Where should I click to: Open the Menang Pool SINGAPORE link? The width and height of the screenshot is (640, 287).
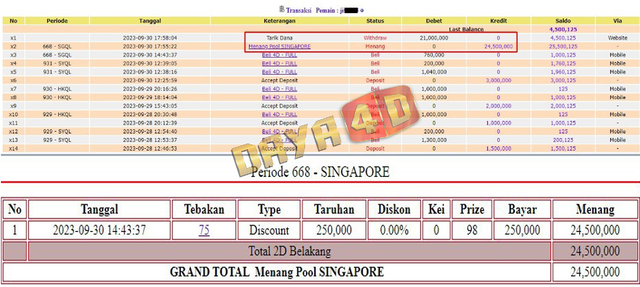pyautogui.click(x=279, y=47)
